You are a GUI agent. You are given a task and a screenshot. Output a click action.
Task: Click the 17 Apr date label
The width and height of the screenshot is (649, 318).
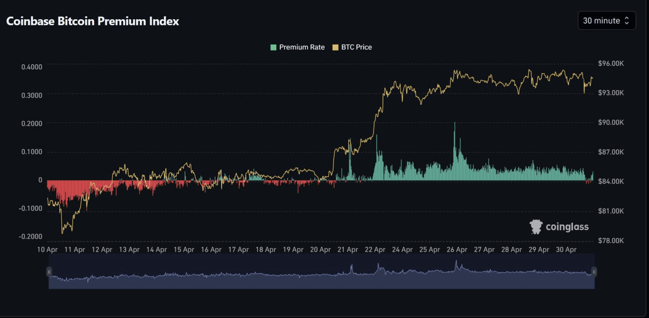[x=238, y=250]
